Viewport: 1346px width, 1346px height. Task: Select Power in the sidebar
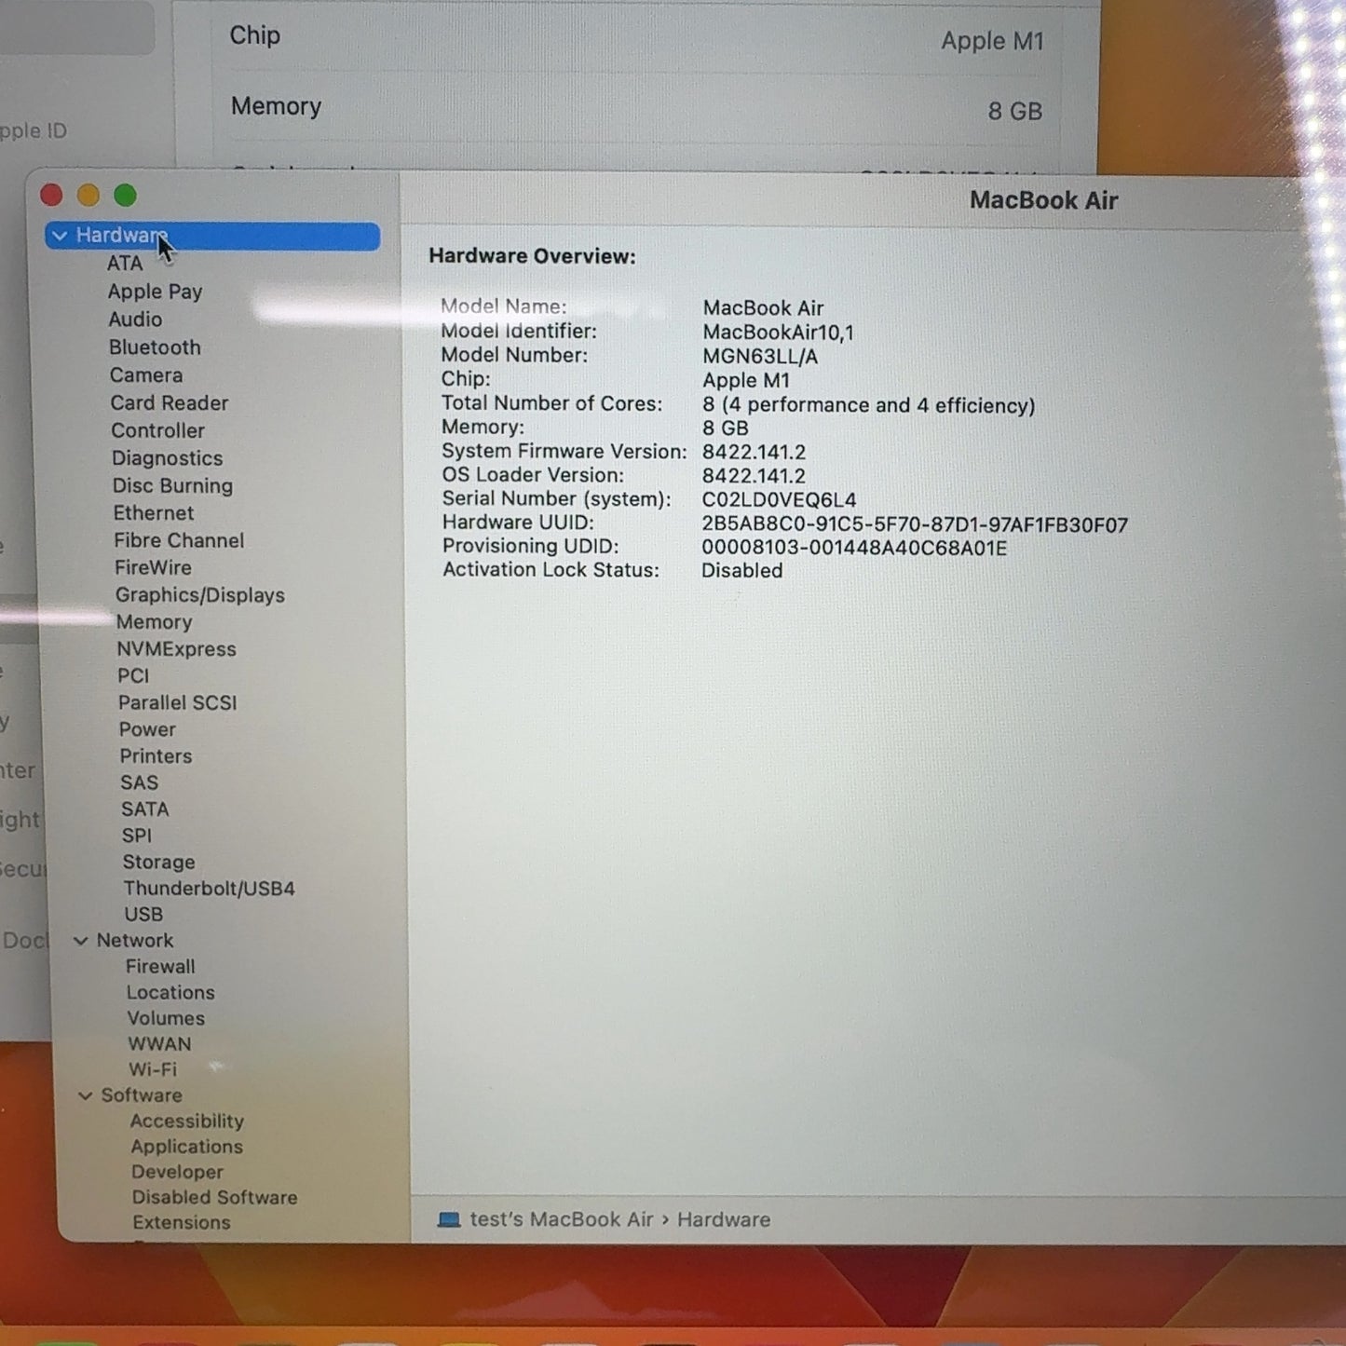[147, 729]
